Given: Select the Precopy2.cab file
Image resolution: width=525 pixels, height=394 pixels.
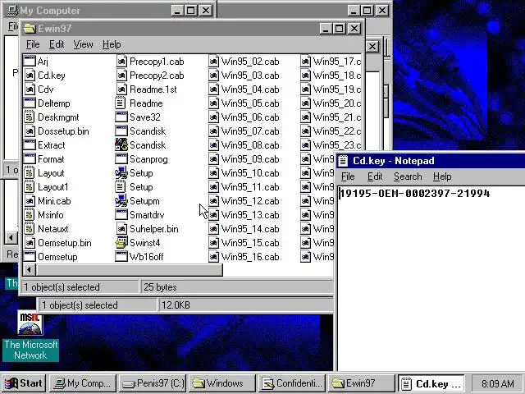Looking at the screenshot, I should point(150,76).
